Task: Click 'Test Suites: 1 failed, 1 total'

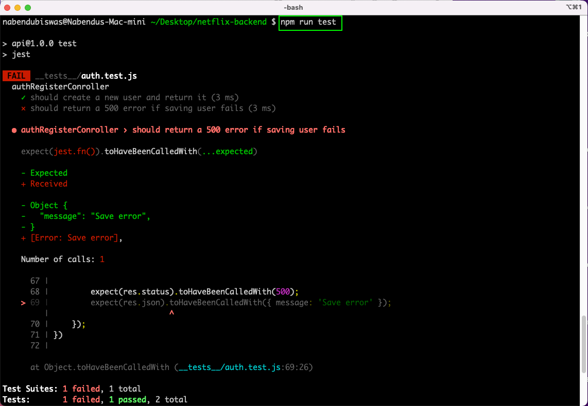Action: point(72,389)
